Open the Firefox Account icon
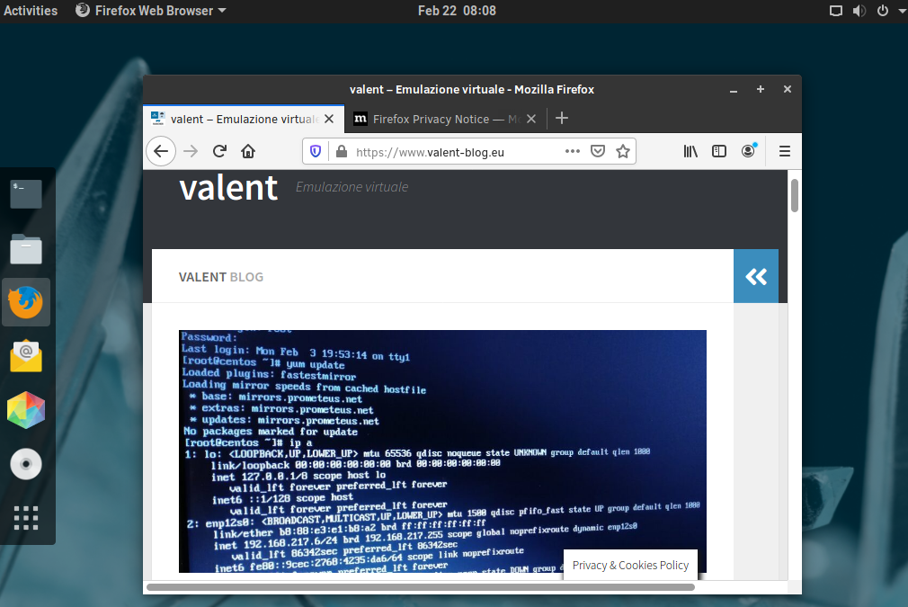The width and height of the screenshot is (908, 607). (x=748, y=150)
